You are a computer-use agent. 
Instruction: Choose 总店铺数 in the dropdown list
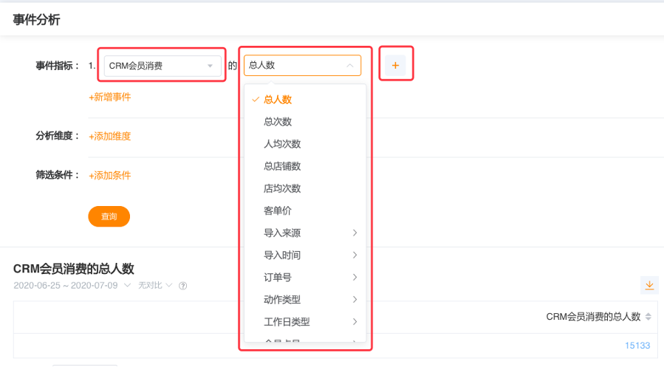282,166
